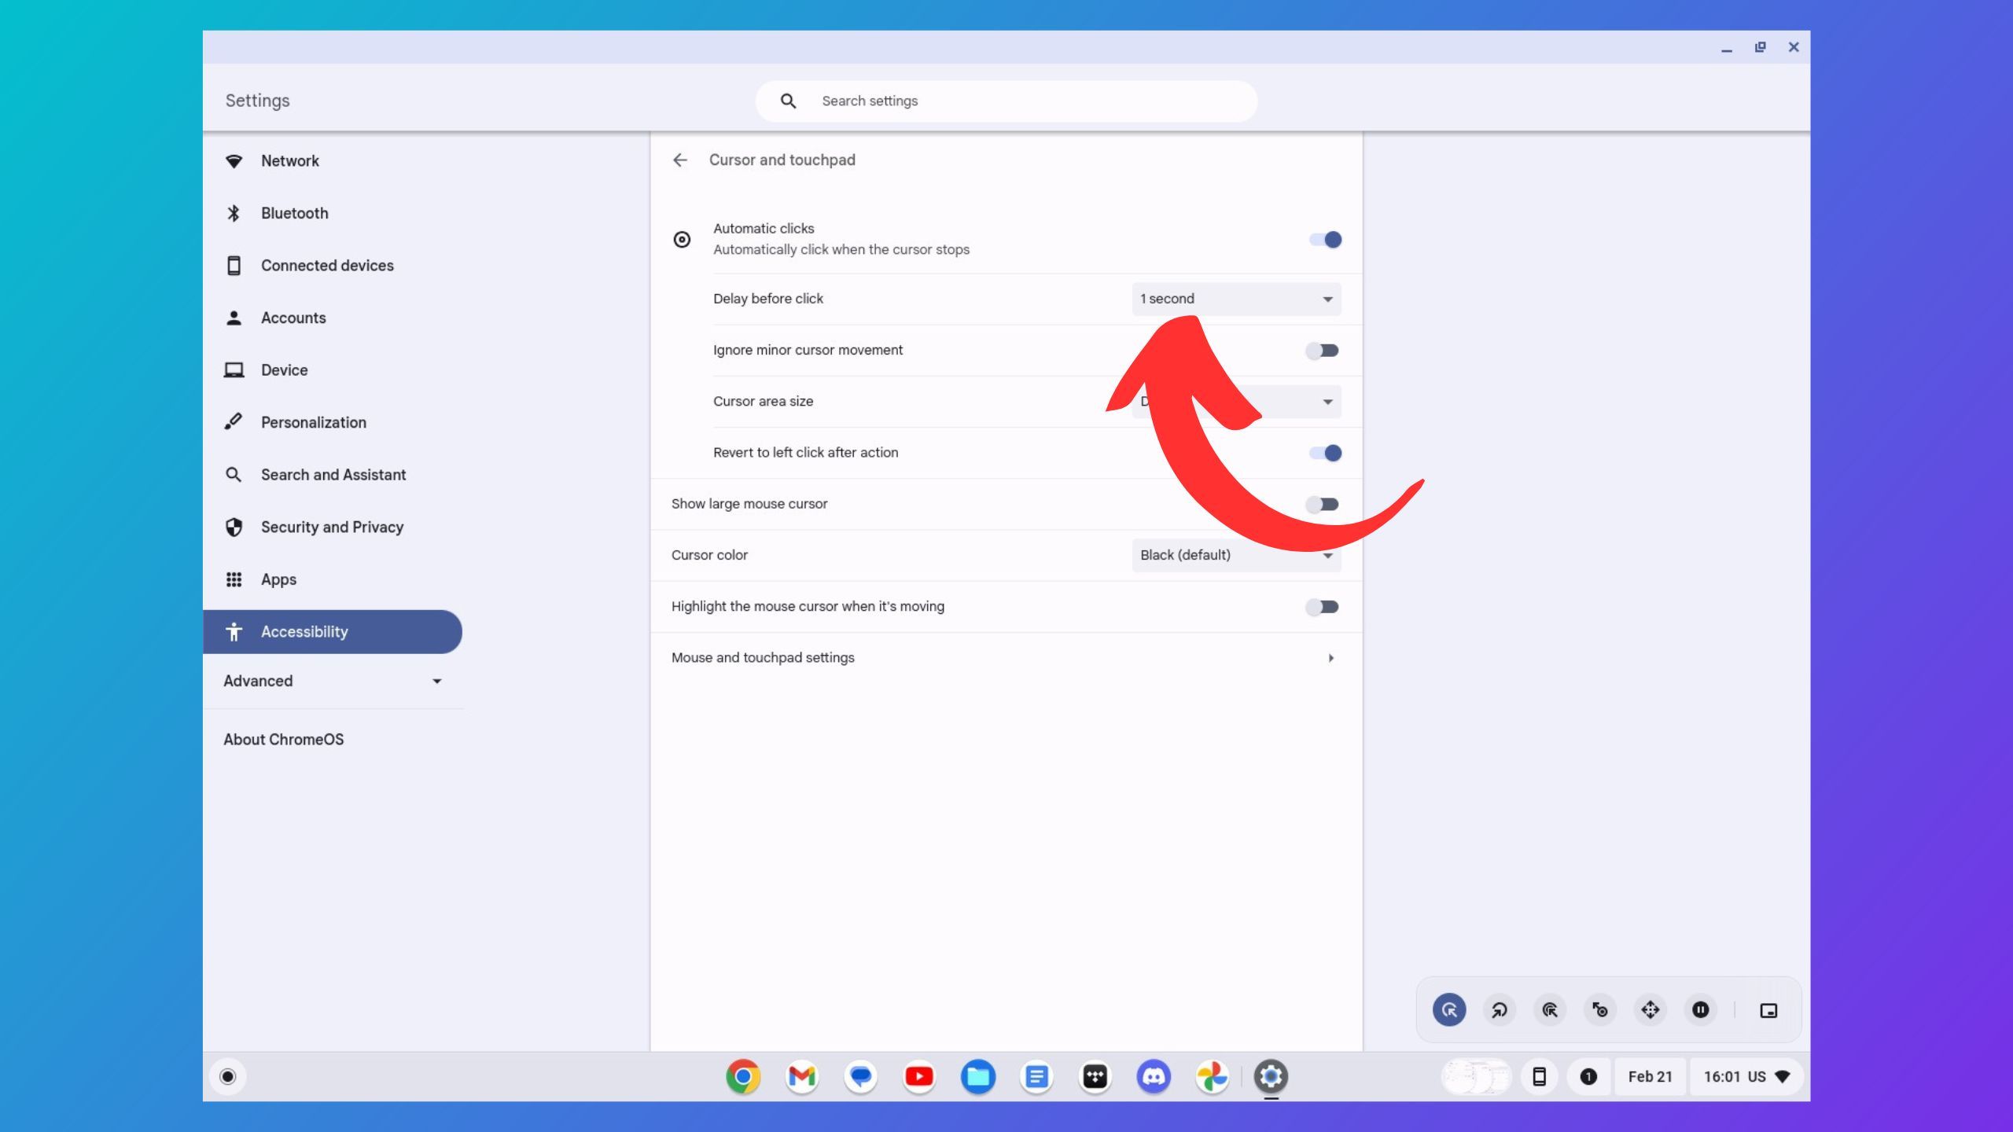Pause automatic clicking via the pause icon
The image size is (2013, 1132).
[1700, 1010]
